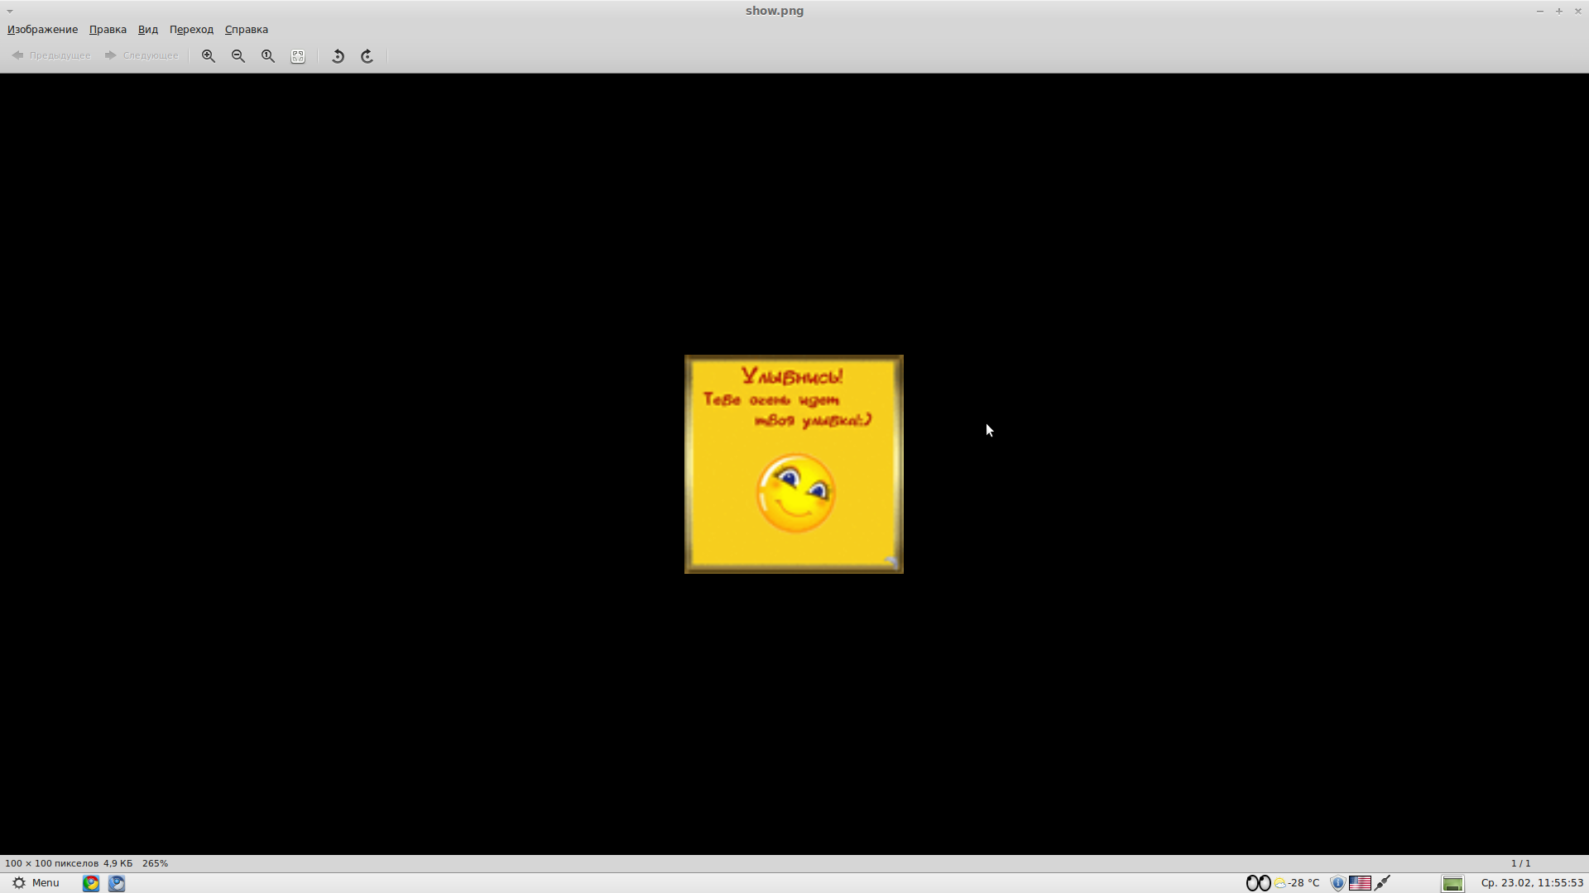Open the Вид menu
Image resolution: width=1589 pixels, height=893 pixels.
(147, 30)
